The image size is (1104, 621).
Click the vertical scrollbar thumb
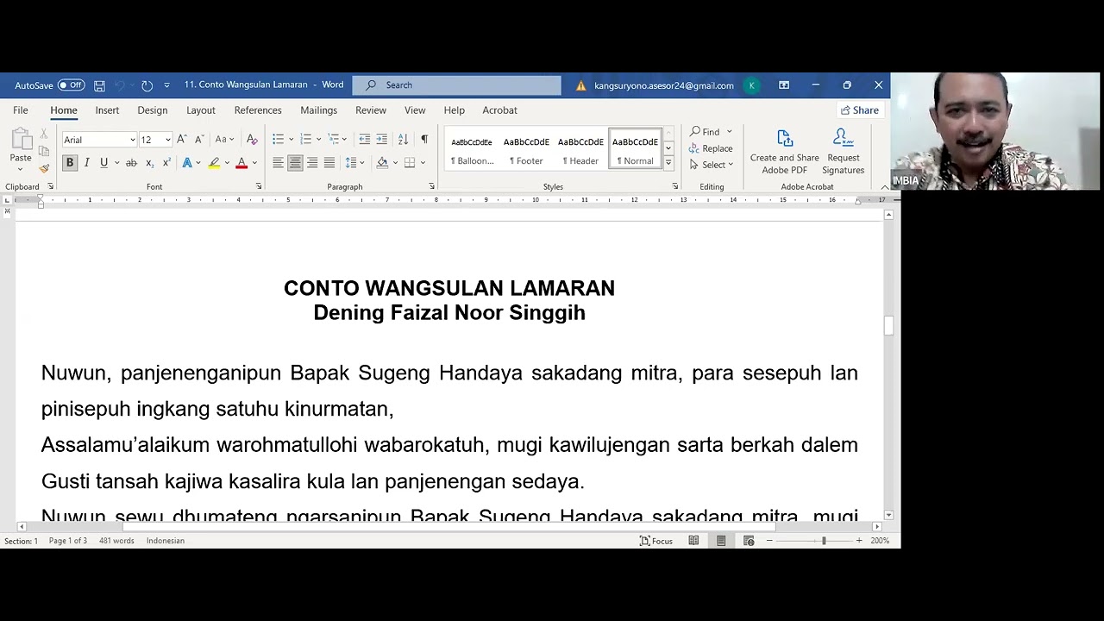click(x=888, y=325)
